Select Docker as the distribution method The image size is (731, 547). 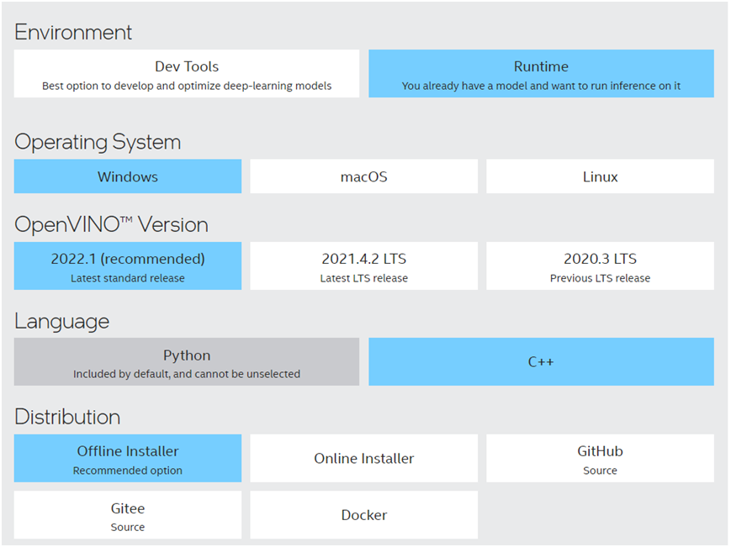(363, 514)
